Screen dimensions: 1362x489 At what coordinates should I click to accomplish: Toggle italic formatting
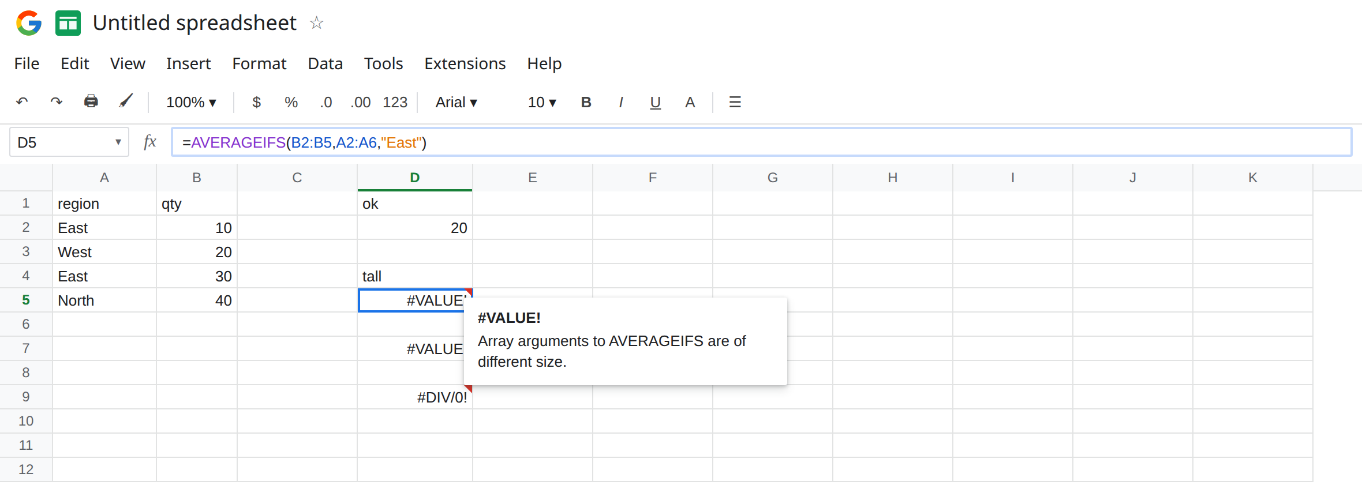click(x=620, y=102)
